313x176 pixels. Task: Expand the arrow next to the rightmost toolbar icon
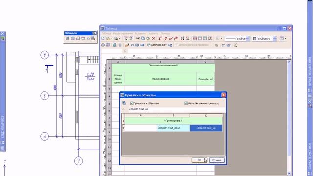(285, 38)
